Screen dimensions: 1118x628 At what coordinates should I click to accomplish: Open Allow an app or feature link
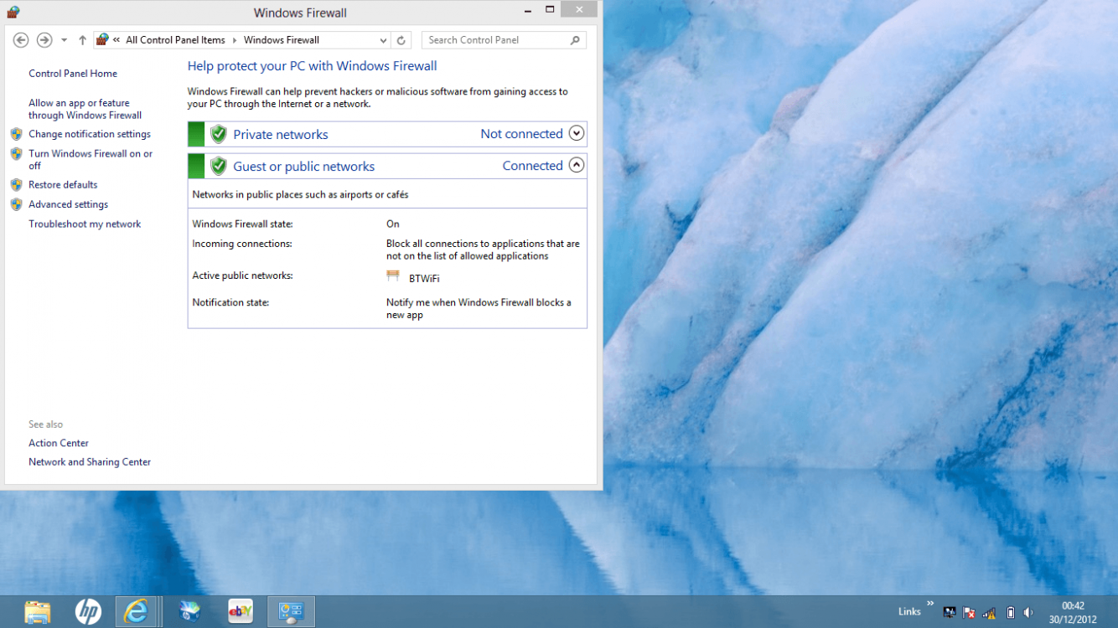point(85,110)
